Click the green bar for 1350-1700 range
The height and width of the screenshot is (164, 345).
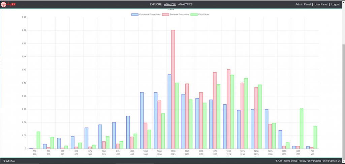[302, 128]
